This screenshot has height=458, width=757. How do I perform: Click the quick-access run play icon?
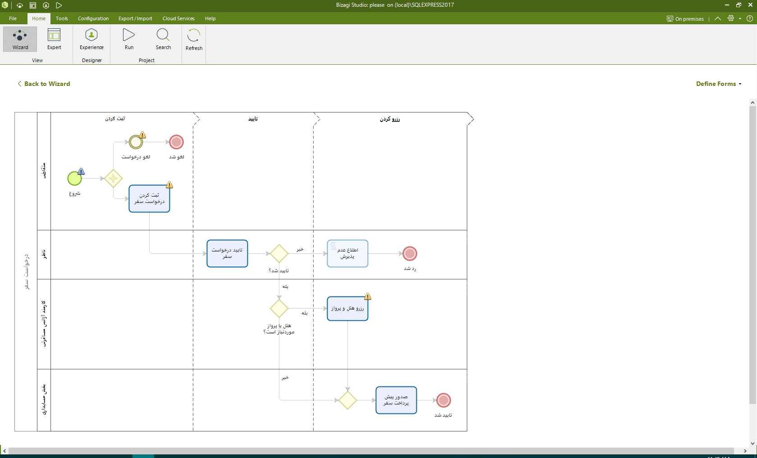click(x=59, y=5)
